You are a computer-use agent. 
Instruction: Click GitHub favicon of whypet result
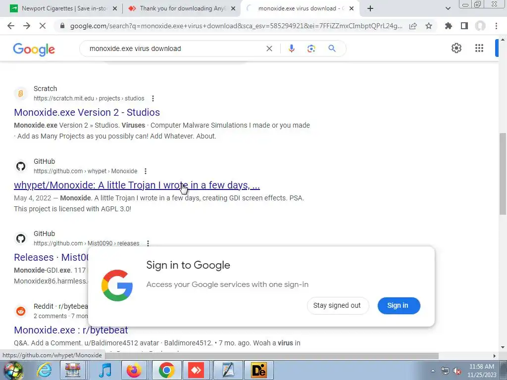tap(21, 166)
